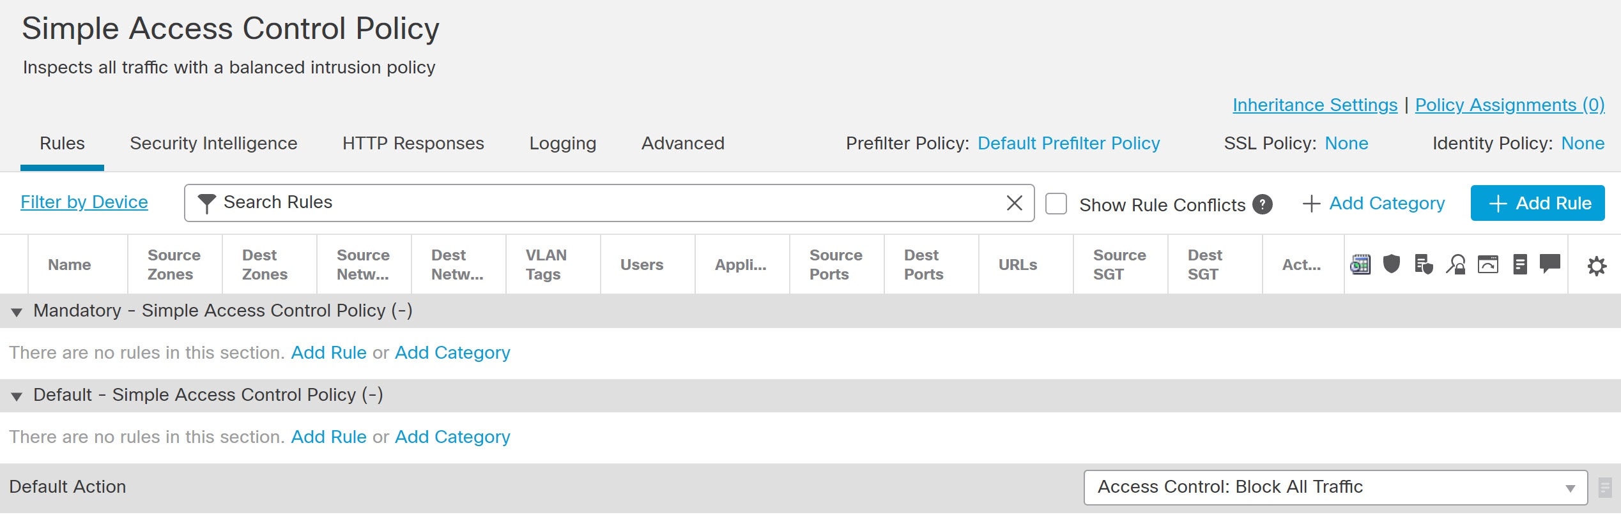Open the column settings gear icon
This screenshot has height=517, width=1621.
click(x=1597, y=266)
